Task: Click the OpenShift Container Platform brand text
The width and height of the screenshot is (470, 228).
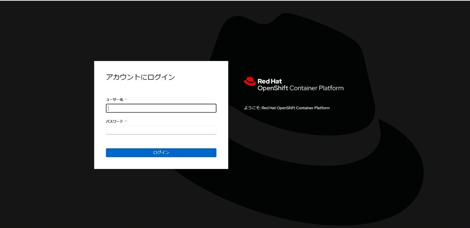Action: (300, 88)
